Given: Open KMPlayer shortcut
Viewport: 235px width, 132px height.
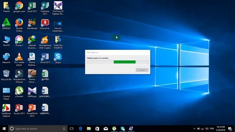Looking at the screenshot, I should [x=32, y=92].
